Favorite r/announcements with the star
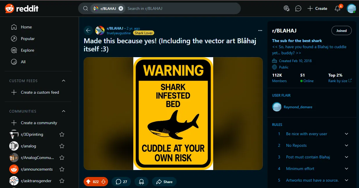Viewport: 359px width, 188px height. coord(62,169)
